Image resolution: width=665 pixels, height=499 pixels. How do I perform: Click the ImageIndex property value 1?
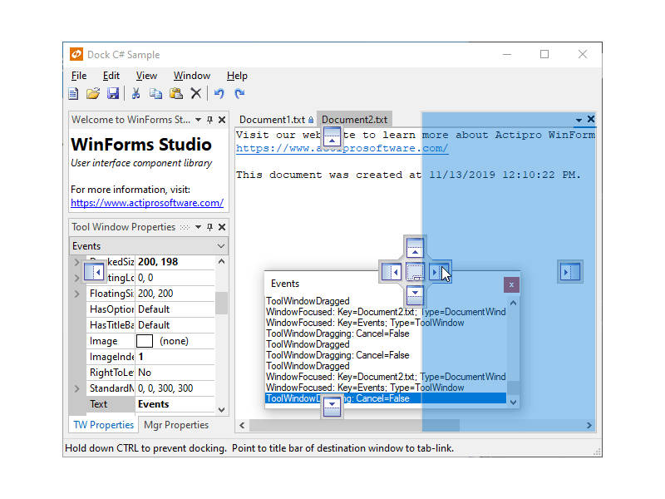click(175, 357)
